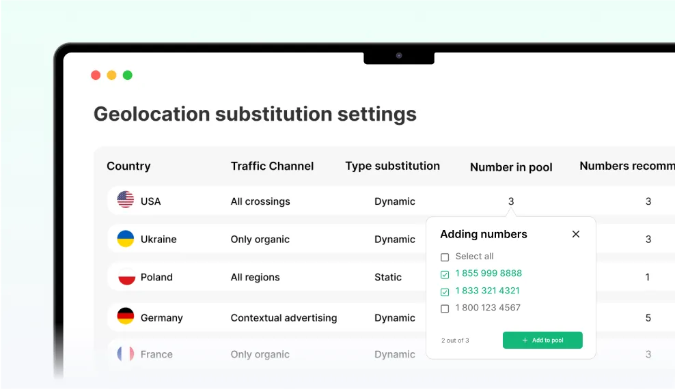Click the Type substitution column header
This screenshot has width=675, height=389.
(x=392, y=166)
